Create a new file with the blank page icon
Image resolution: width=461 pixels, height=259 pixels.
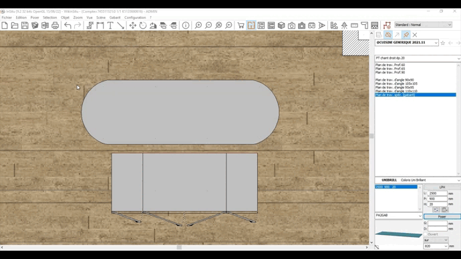(5, 25)
